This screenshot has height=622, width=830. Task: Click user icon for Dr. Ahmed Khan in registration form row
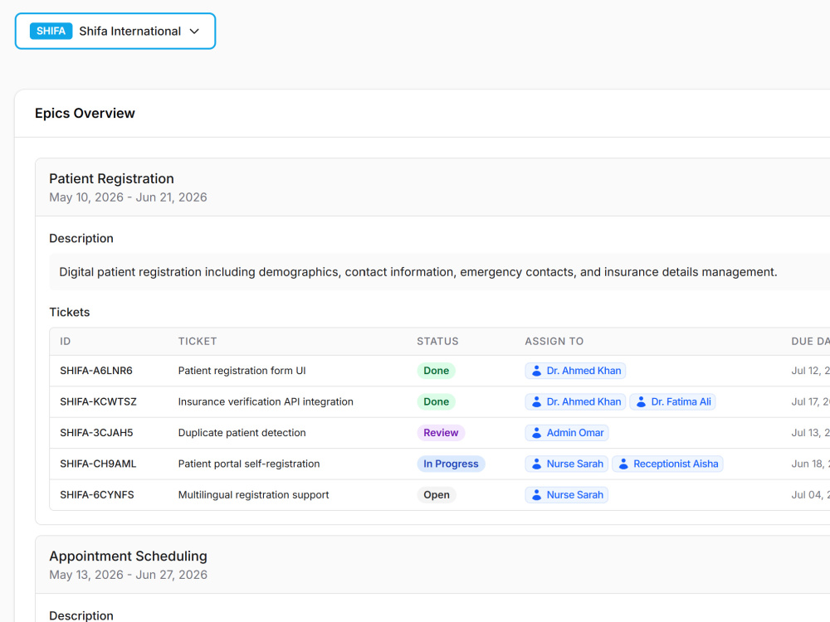point(536,371)
